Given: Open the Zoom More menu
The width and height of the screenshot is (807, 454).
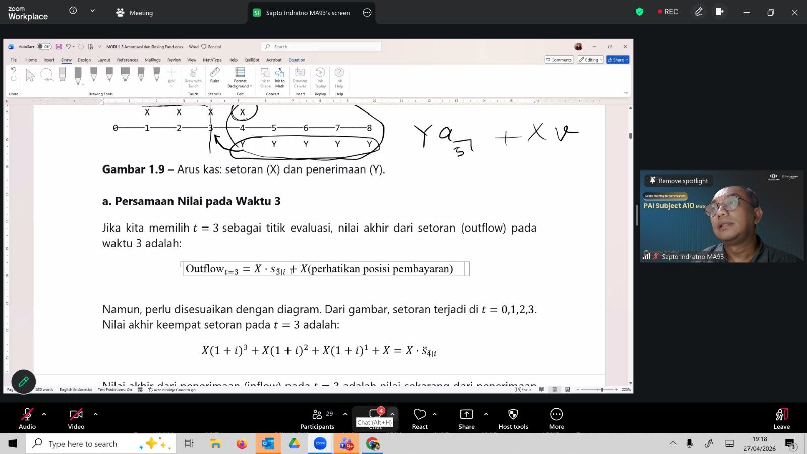Looking at the screenshot, I should (x=557, y=419).
